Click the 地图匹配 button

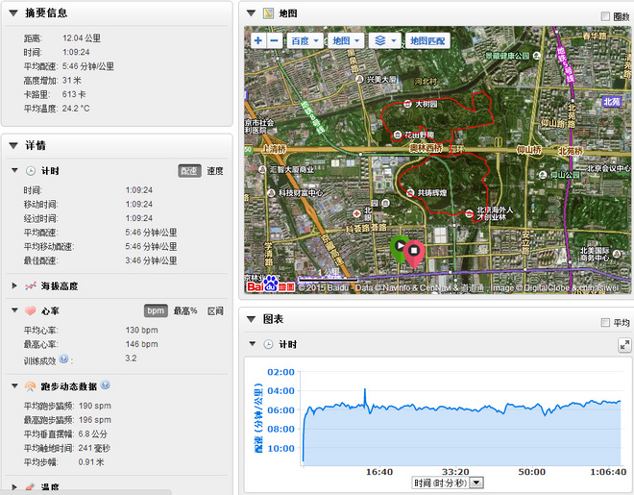click(x=427, y=41)
